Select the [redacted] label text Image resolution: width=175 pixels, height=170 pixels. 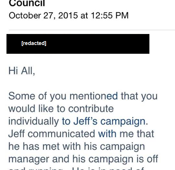(34, 43)
